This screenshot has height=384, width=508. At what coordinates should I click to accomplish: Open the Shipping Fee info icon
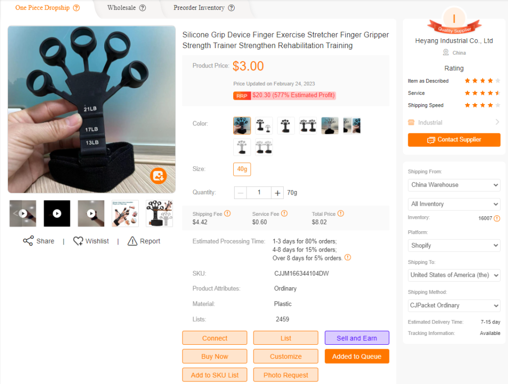tap(227, 213)
